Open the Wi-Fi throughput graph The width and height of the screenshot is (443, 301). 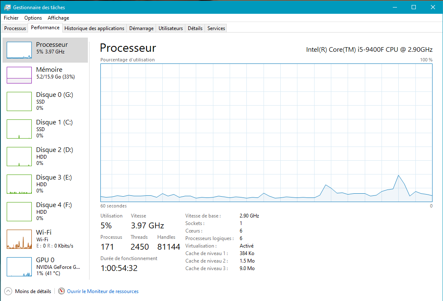19,239
